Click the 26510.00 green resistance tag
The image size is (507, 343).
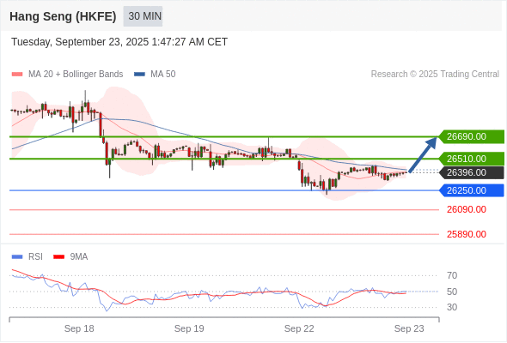pyautogui.click(x=472, y=159)
